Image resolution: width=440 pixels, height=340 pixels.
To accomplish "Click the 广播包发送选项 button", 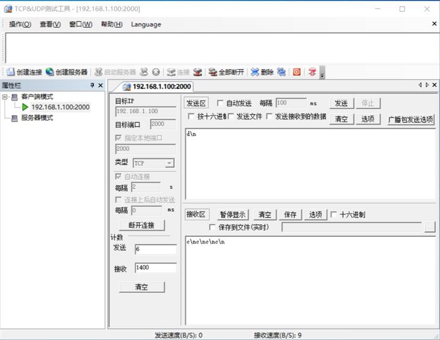I will (x=410, y=120).
